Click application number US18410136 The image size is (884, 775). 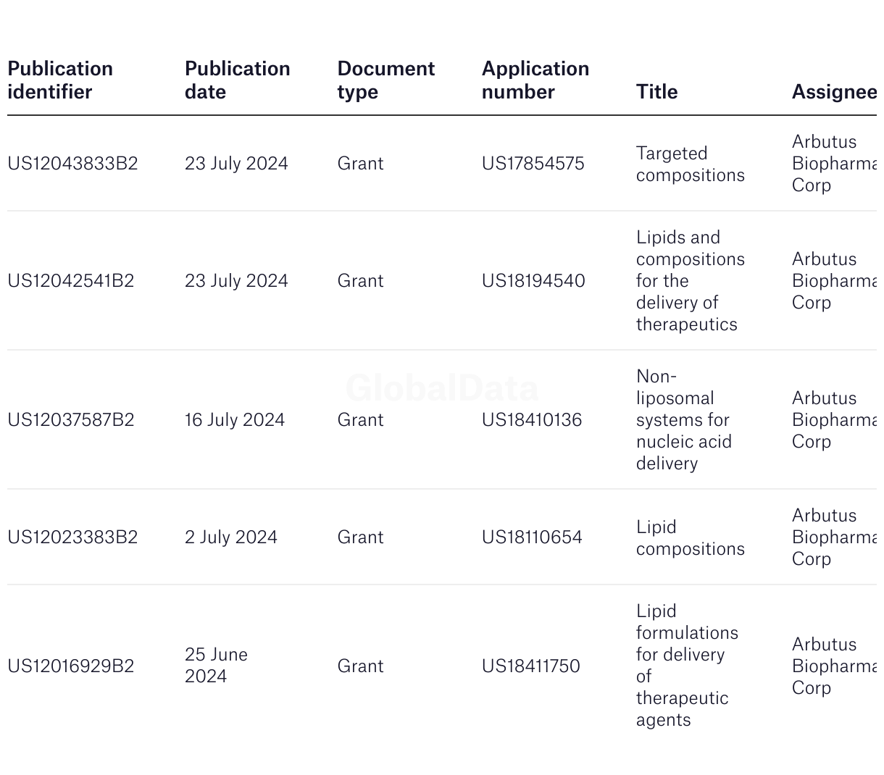[x=532, y=420]
